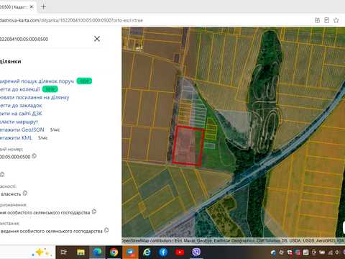Click the copy icon under the cadastral number section
The height and width of the screenshot is (259, 345).
[2, 175]
